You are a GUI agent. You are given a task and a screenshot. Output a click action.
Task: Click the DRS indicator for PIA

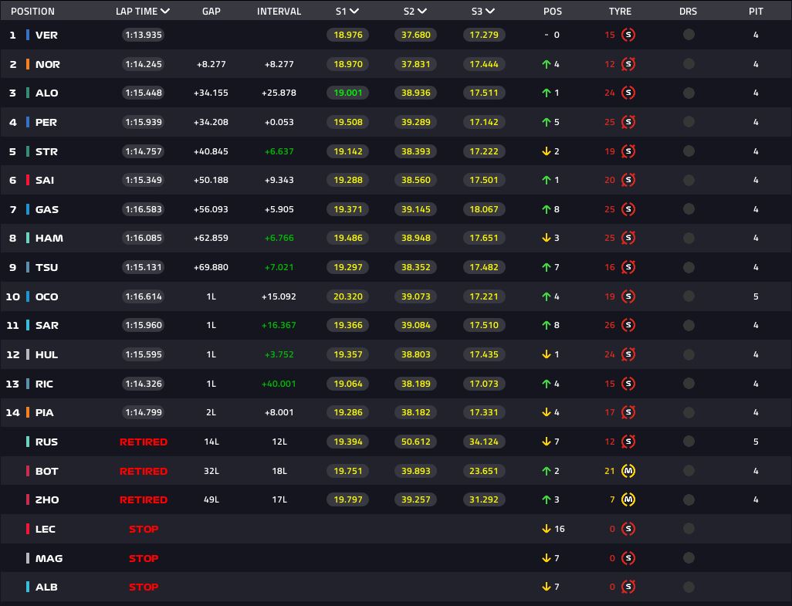coord(689,412)
